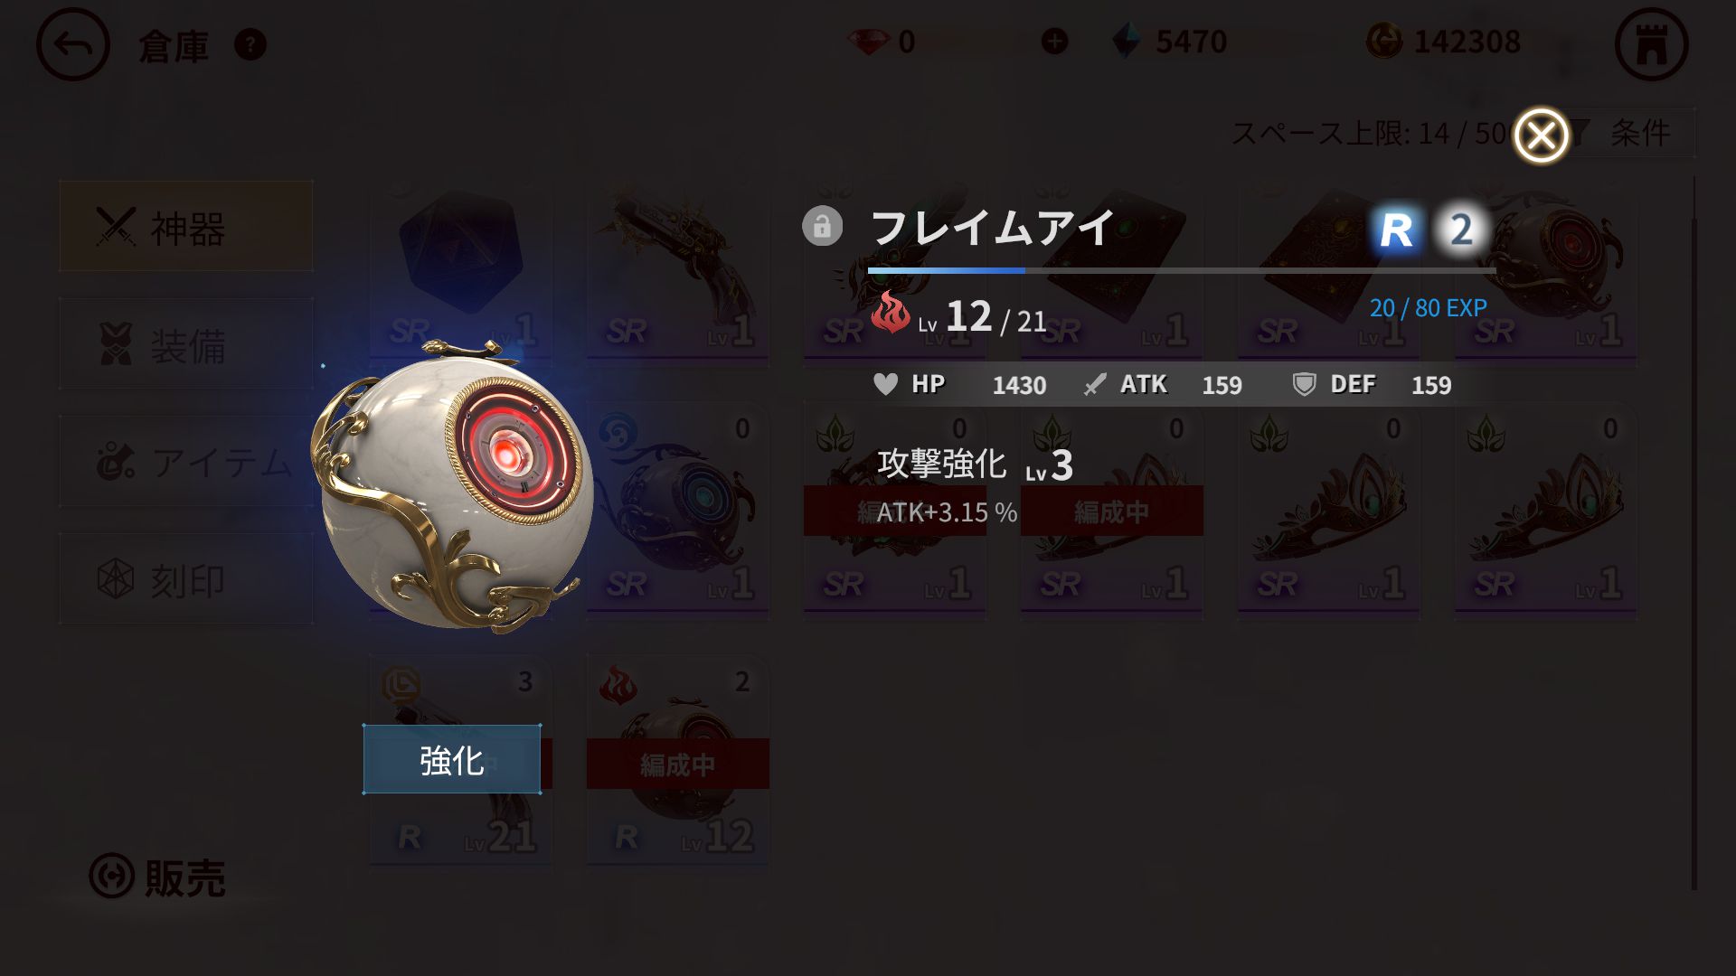Click the inventory list scrollbar
Screen dimensions: 1736x976
tap(1694, 533)
